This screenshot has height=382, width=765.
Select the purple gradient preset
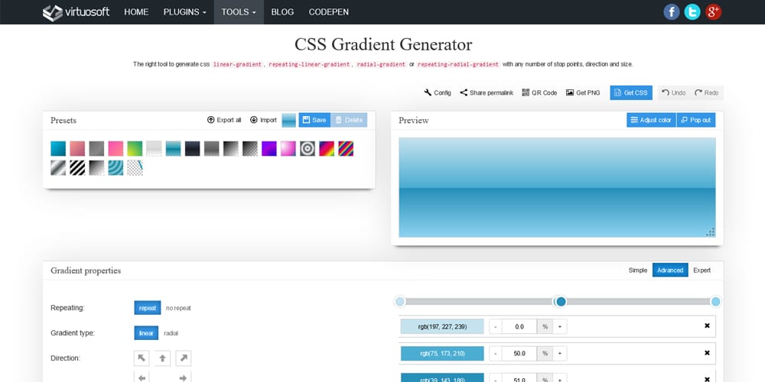[269, 149]
